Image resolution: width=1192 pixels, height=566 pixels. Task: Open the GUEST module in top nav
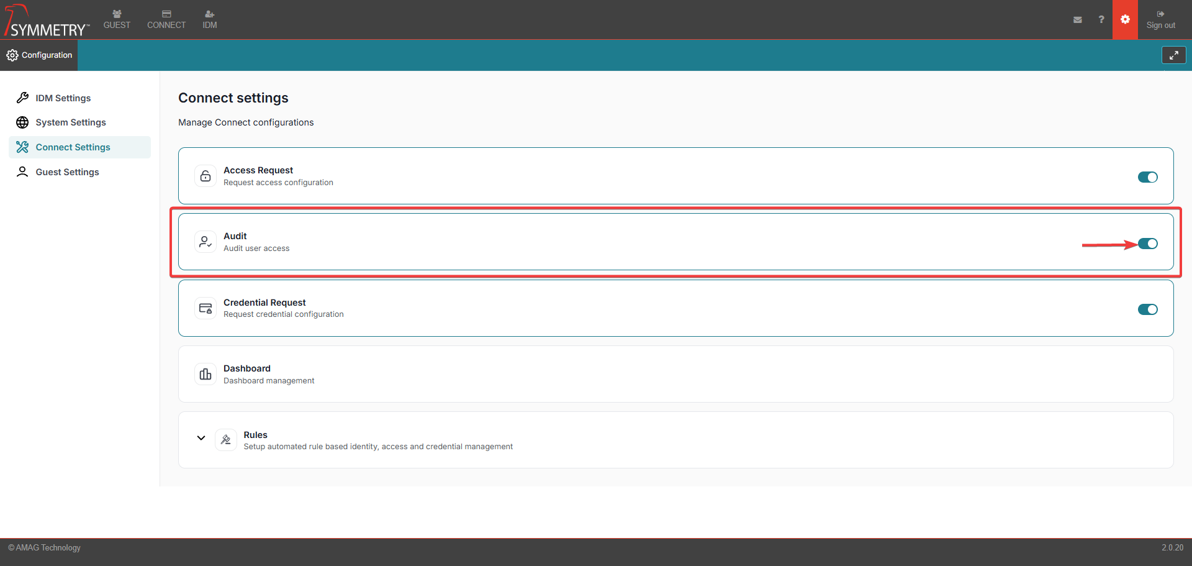pyautogui.click(x=117, y=20)
